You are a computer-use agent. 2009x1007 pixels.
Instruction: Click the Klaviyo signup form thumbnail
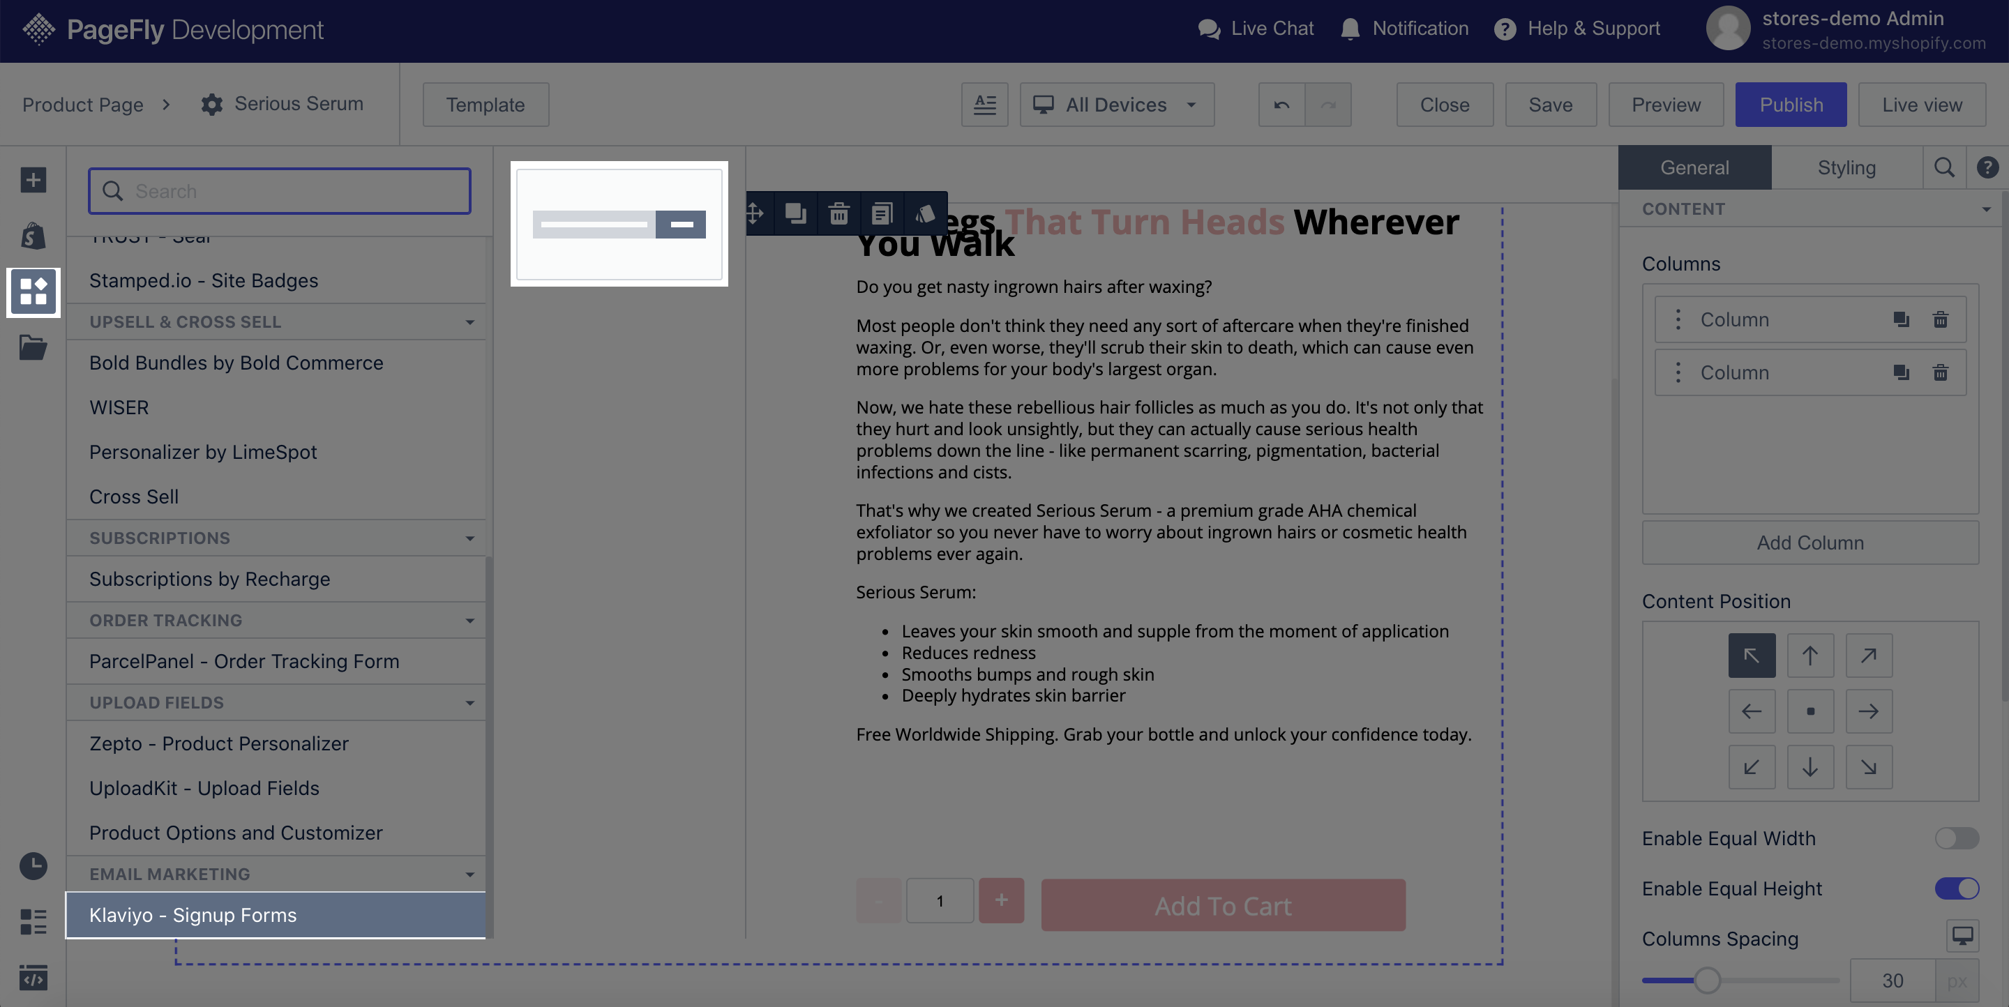(619, 225)
